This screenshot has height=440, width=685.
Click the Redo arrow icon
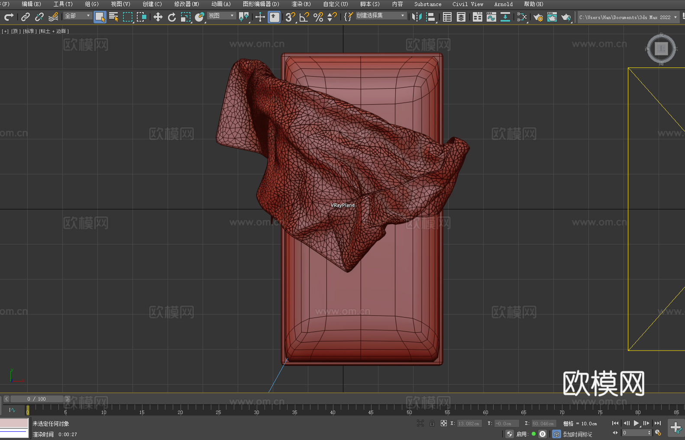pyautogui.click(x=9, y=17)
